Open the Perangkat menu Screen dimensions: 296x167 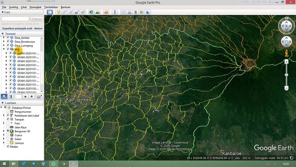pos(35,7)
